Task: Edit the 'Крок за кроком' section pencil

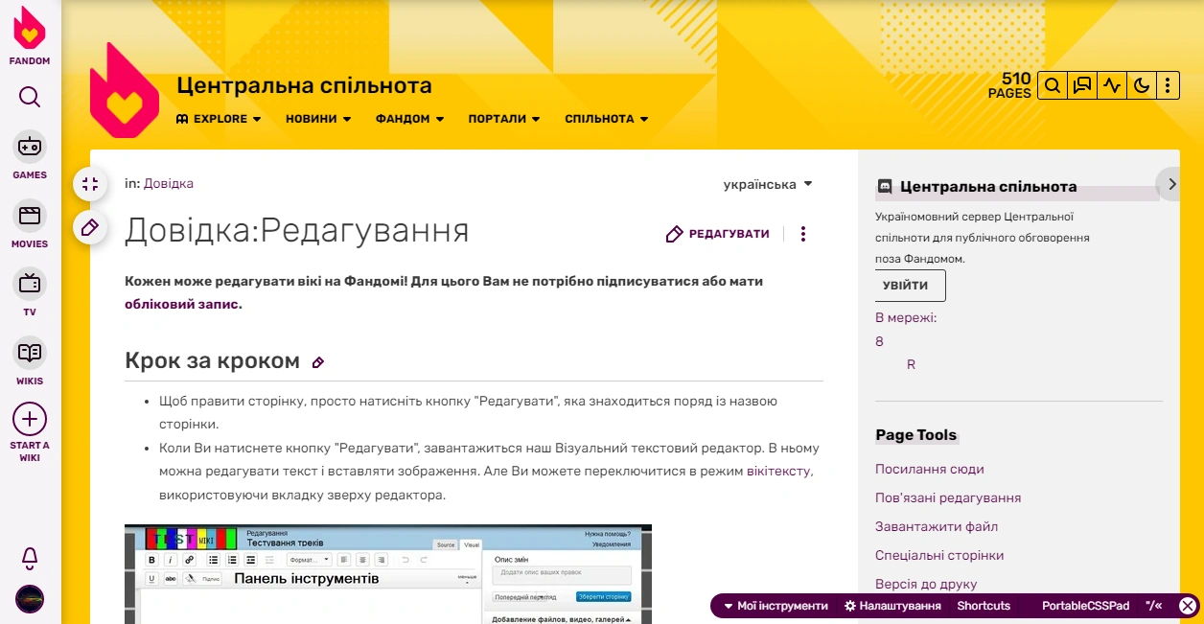Action: point(318,362)
